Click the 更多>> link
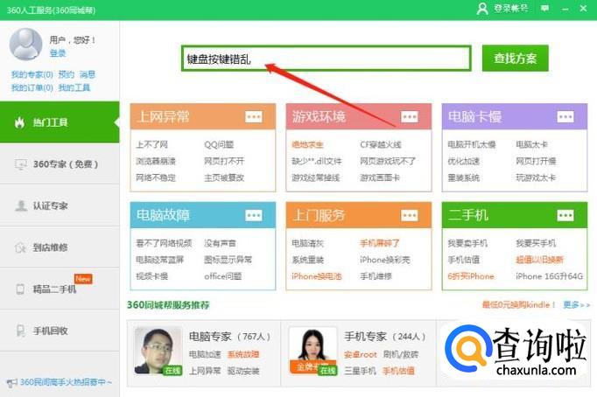Viewport: 597px width, 397px height. pos(577,304)
